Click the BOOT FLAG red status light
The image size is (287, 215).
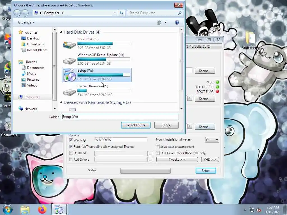(217, 92)
